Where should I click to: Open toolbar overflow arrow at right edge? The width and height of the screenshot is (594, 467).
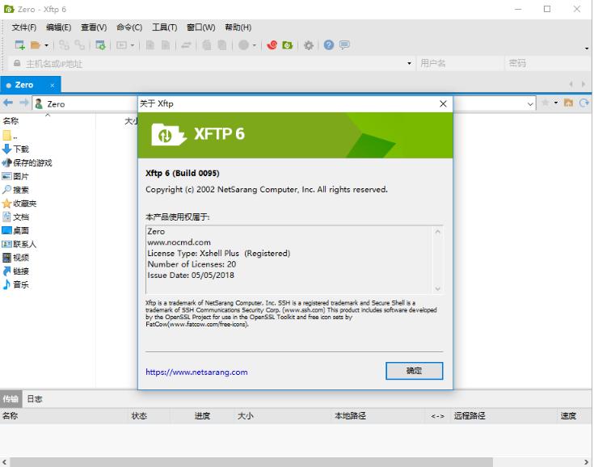click(x=587, y=48)
